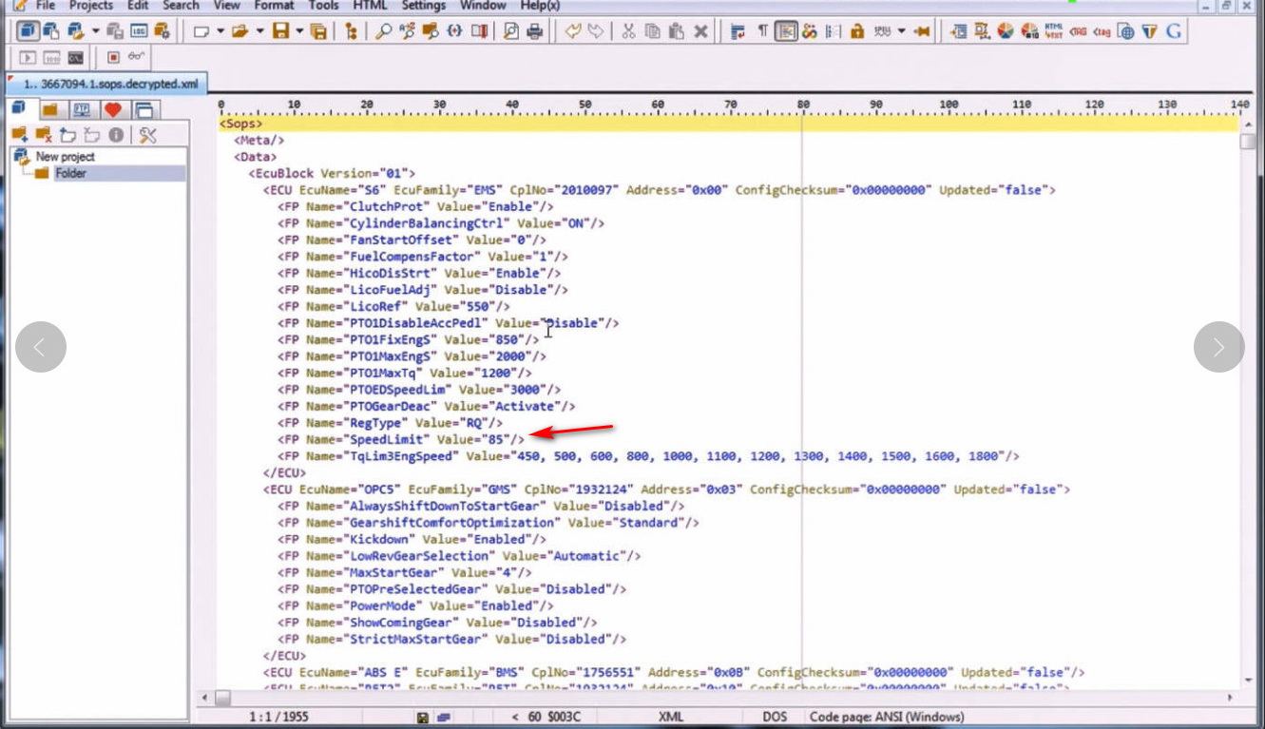
Task: Click the web preview globe icon
Action: coord(1126,31)
